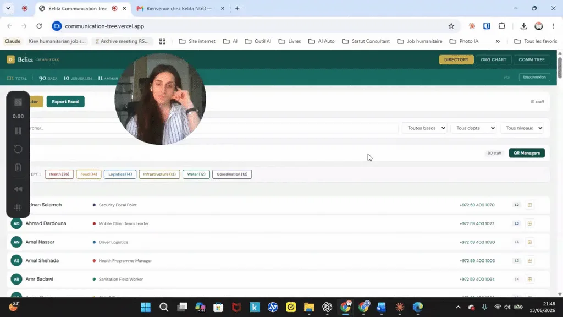Image resolution: width=563 pixels, height=317 pixels.
Task: Switch to the ORG CHART view
Action: [x=493, y=59]
